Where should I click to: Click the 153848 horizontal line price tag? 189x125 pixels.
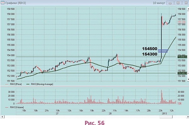182,57
